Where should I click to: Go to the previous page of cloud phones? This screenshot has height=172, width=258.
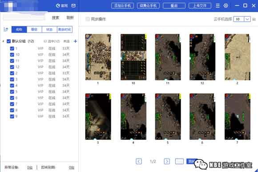click(x=139, y=161)
